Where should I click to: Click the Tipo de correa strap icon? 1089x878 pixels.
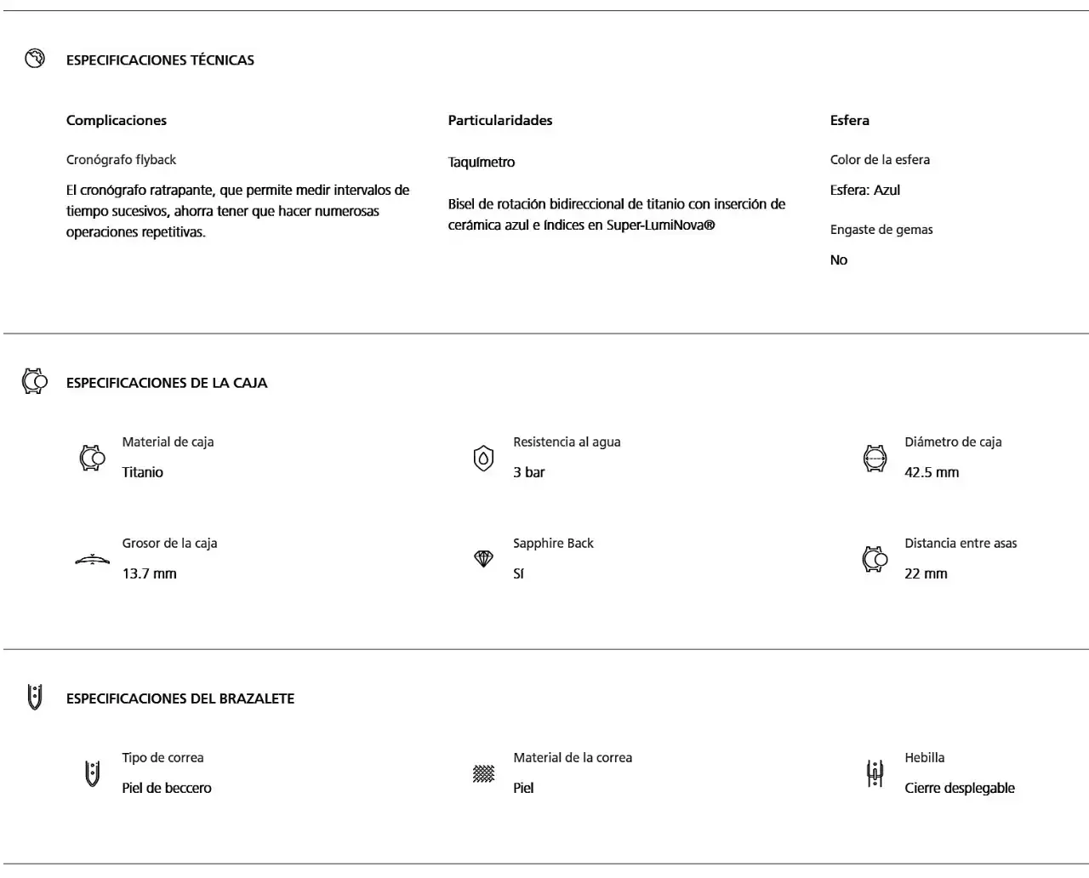[x=92, y=773]
